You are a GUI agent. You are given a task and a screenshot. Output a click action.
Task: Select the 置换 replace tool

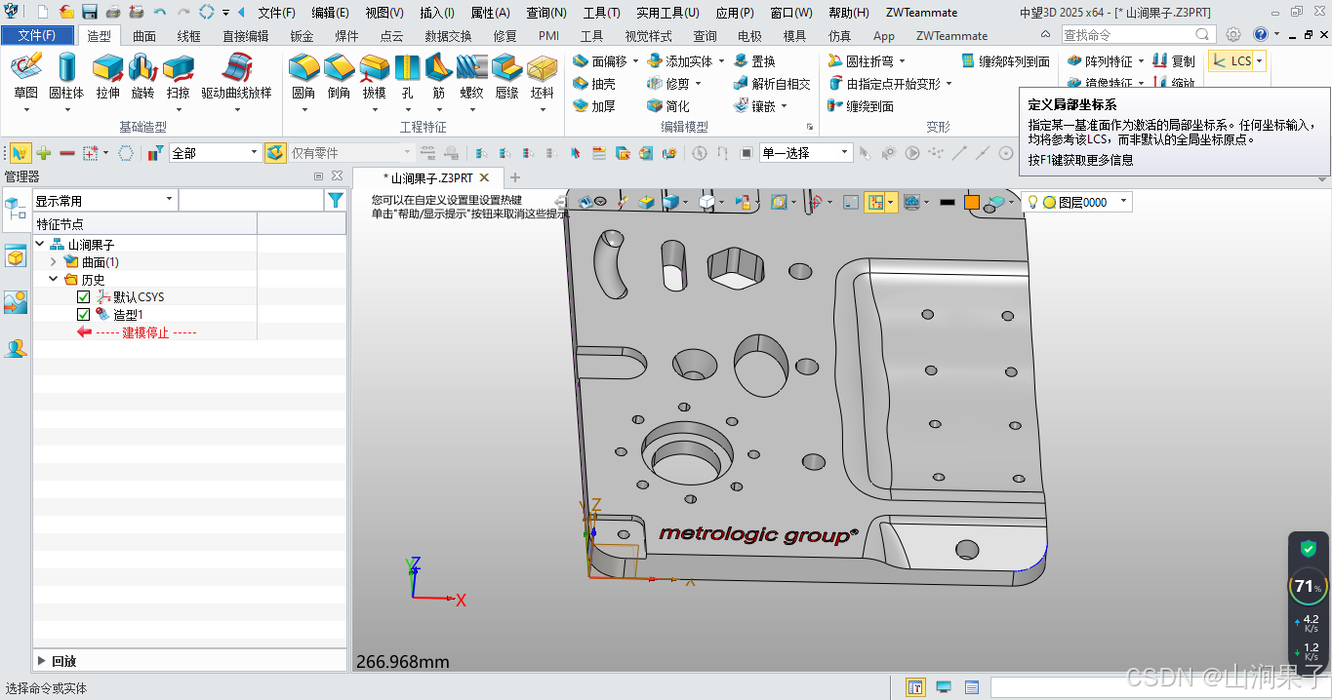[x=753, y=61]
